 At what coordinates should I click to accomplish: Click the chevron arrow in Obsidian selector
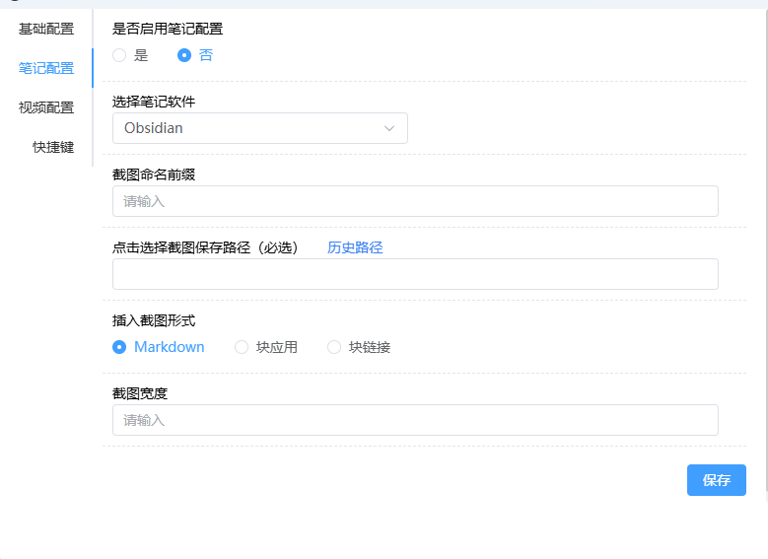pyautogui.click(x=389, y=128)
